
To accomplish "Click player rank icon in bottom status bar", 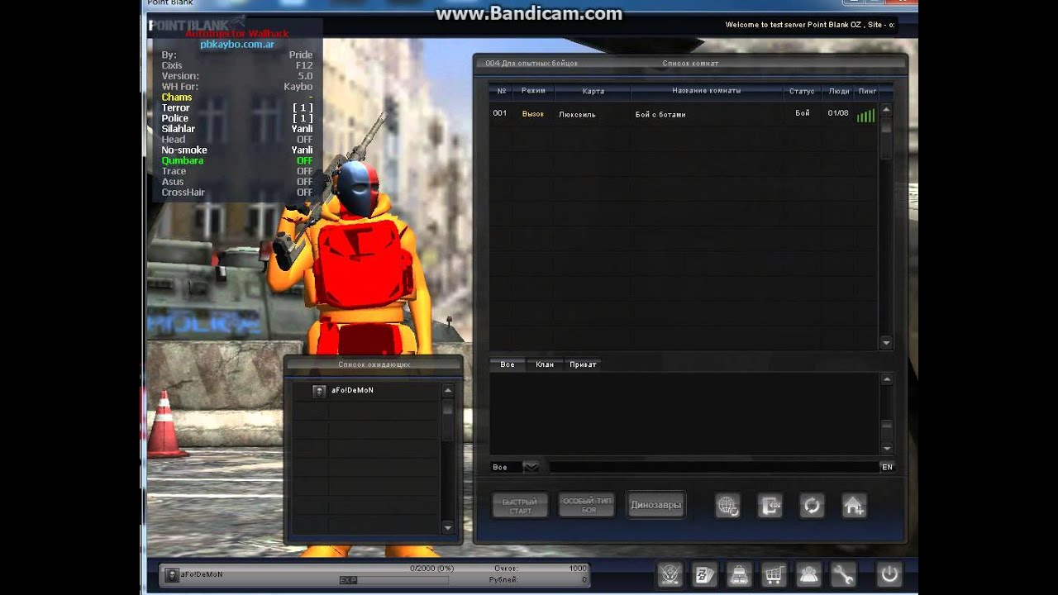I will (171, 575).
